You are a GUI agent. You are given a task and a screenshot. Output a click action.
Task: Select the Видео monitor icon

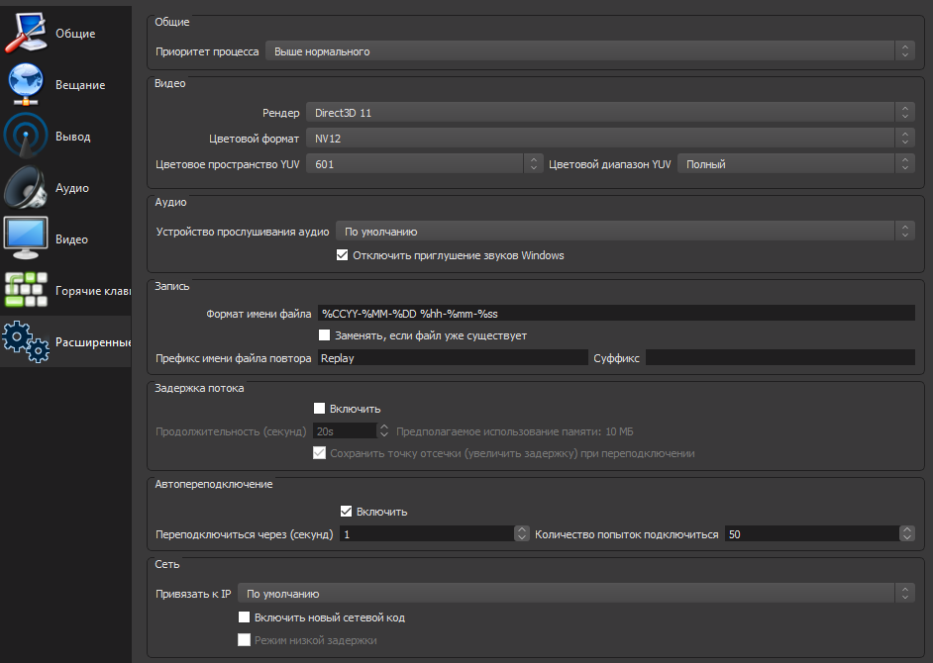coord(26,238)
